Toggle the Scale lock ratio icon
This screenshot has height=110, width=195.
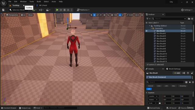[x=160, y=103]
